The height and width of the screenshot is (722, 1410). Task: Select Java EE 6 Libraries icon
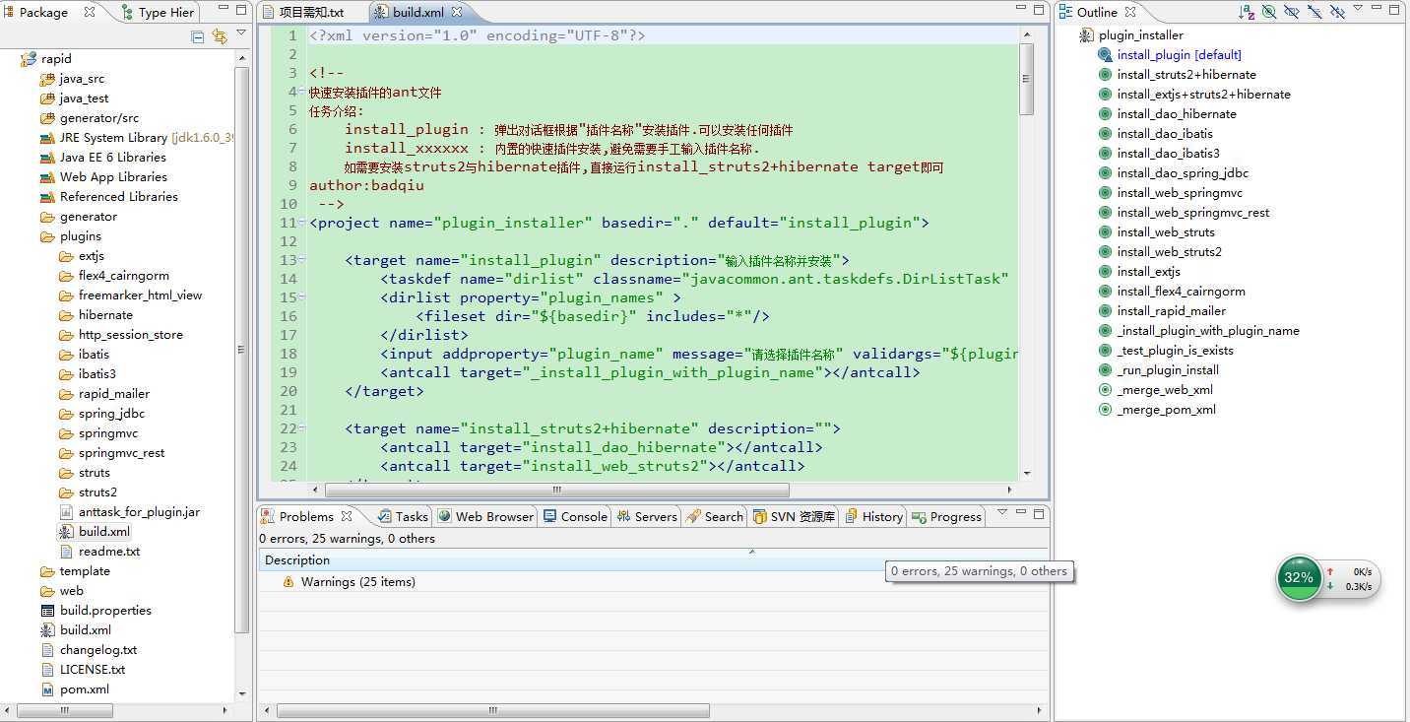tap(47, 158)
